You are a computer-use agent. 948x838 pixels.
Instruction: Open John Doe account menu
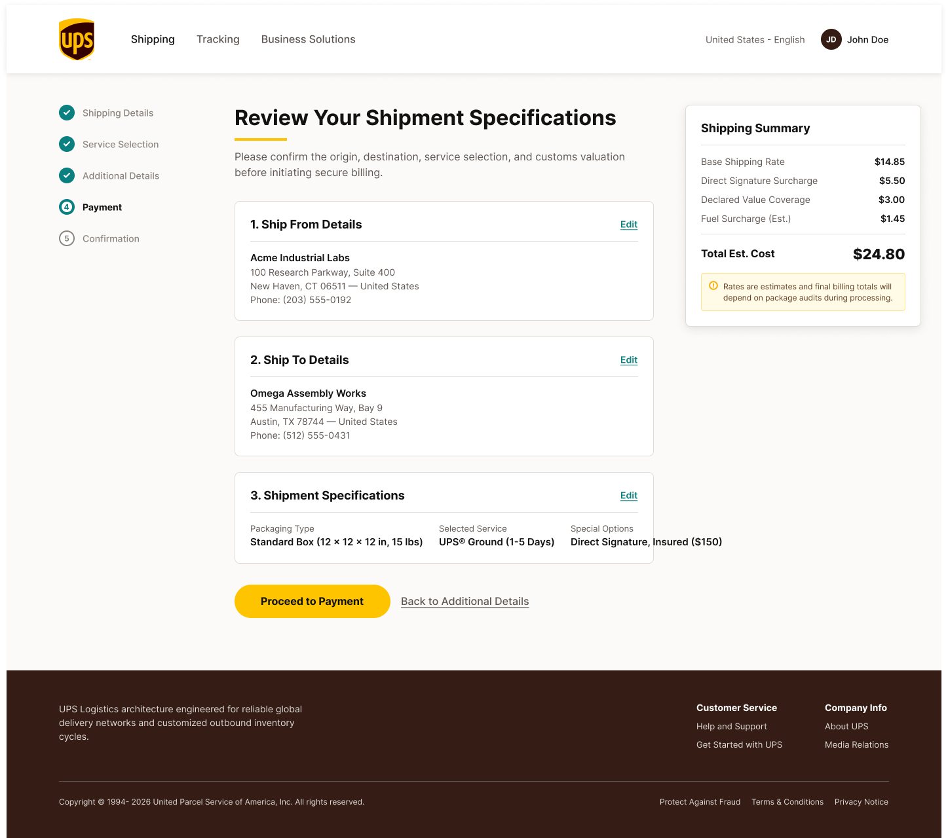(867, 39)
